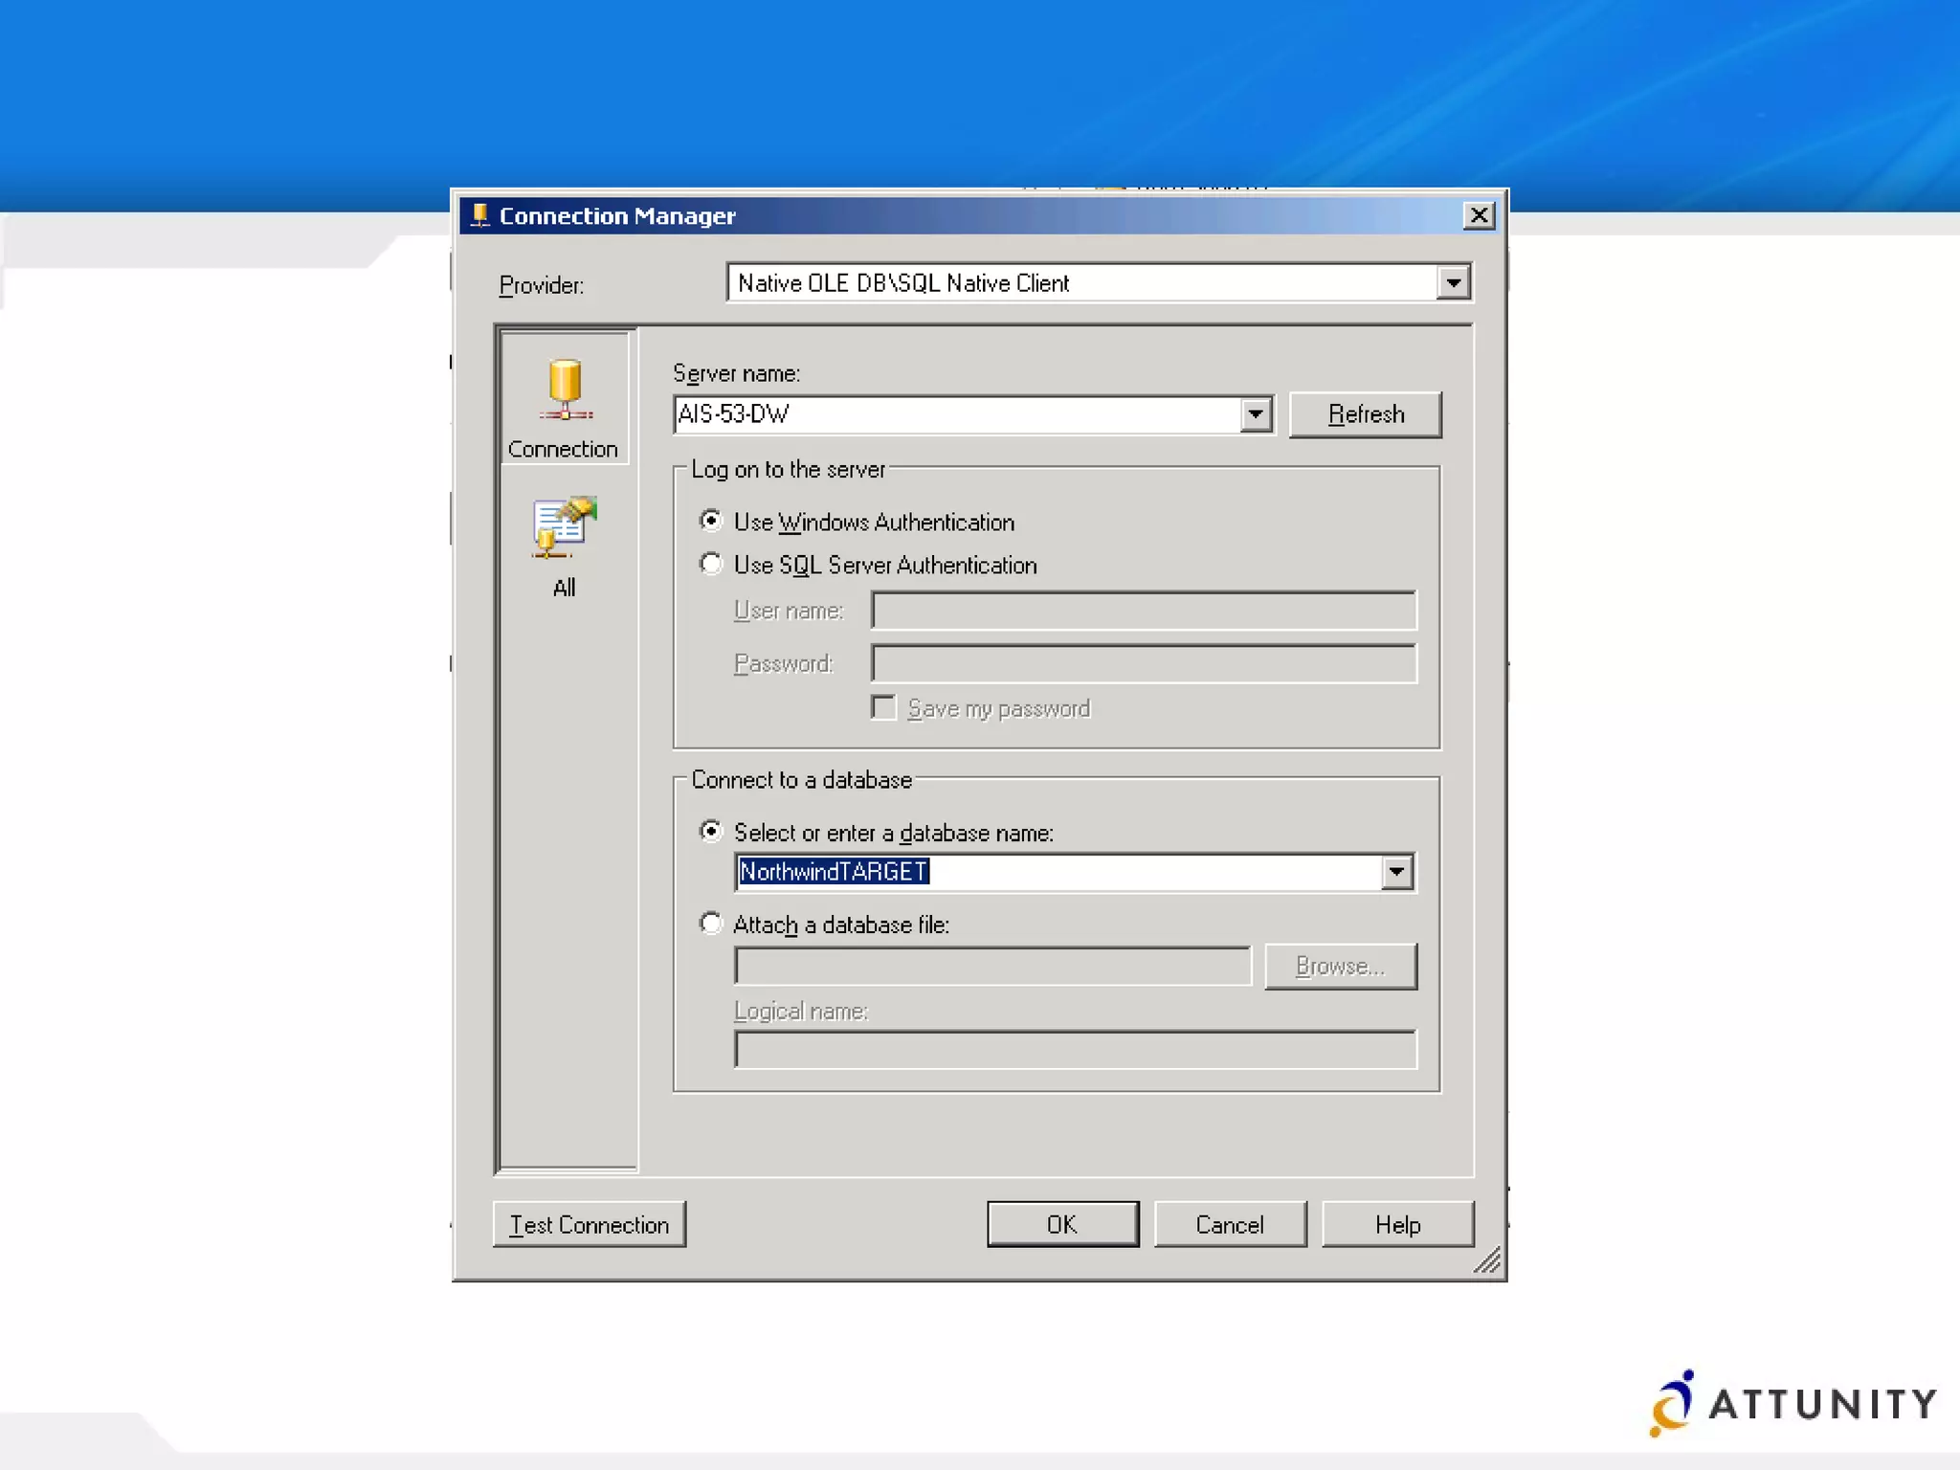Click the Refresh button
The width and height of the screenshot is (1960, 1470).
point(1366,414)
